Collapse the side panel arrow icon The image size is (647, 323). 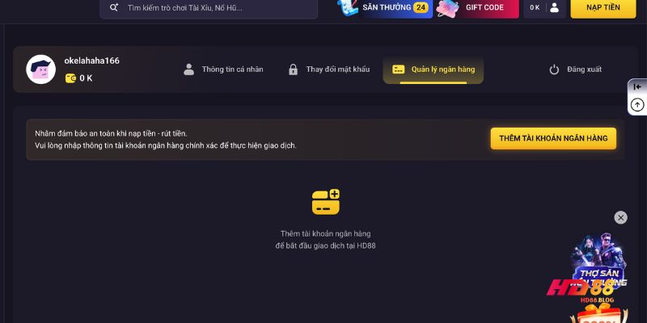637,87
